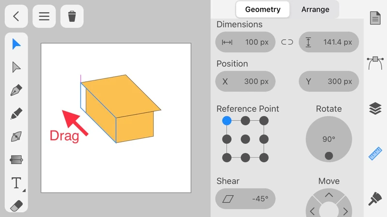The height and width of the screenshot is (217, 387).
Task: Select the Eraser tool
Action: tap(16, 205)
